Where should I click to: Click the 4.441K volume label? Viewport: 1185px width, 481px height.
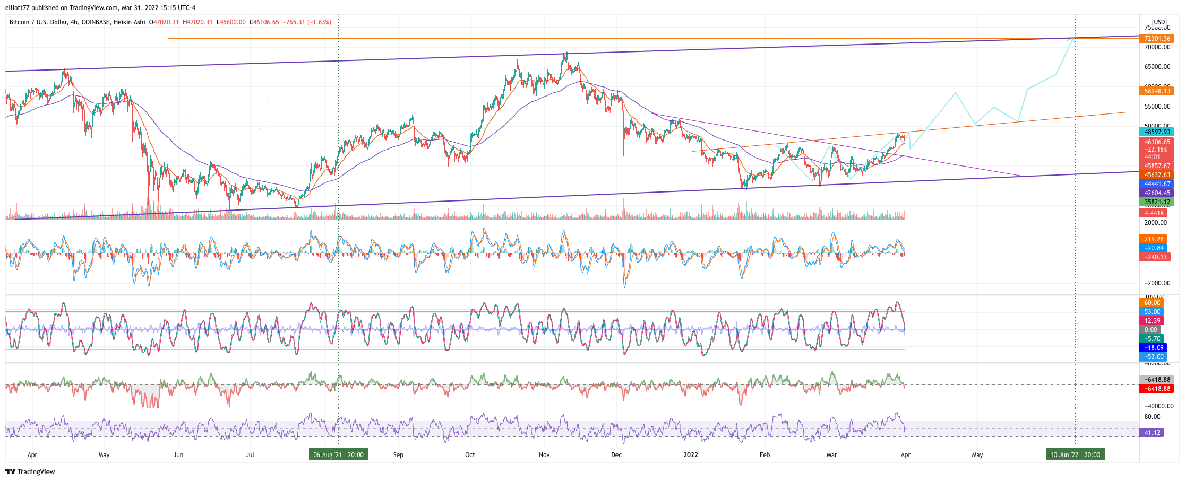(x=1153, y=213)
